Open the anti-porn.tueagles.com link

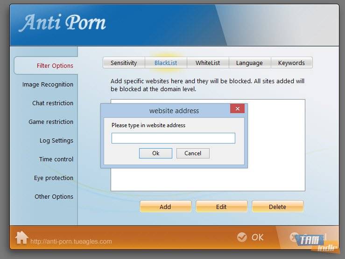point(71,242)
